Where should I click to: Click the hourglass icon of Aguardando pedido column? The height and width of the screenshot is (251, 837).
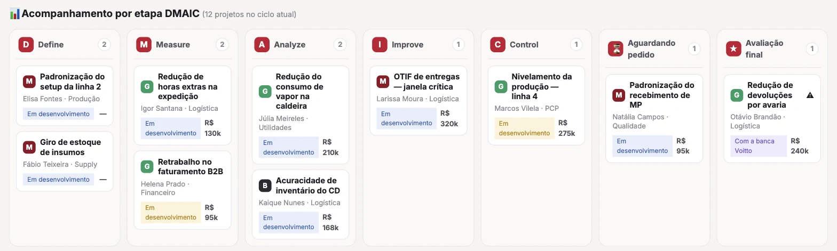[x=615, y=49]
